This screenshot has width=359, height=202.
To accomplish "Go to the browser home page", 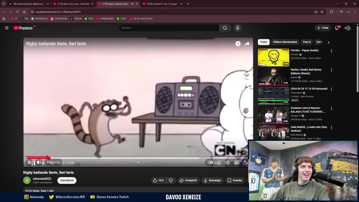I will click(24, 12).
